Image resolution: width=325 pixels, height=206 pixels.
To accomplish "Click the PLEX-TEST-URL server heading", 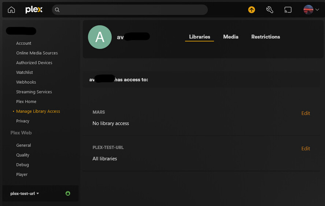I will (x=108, y=148).
